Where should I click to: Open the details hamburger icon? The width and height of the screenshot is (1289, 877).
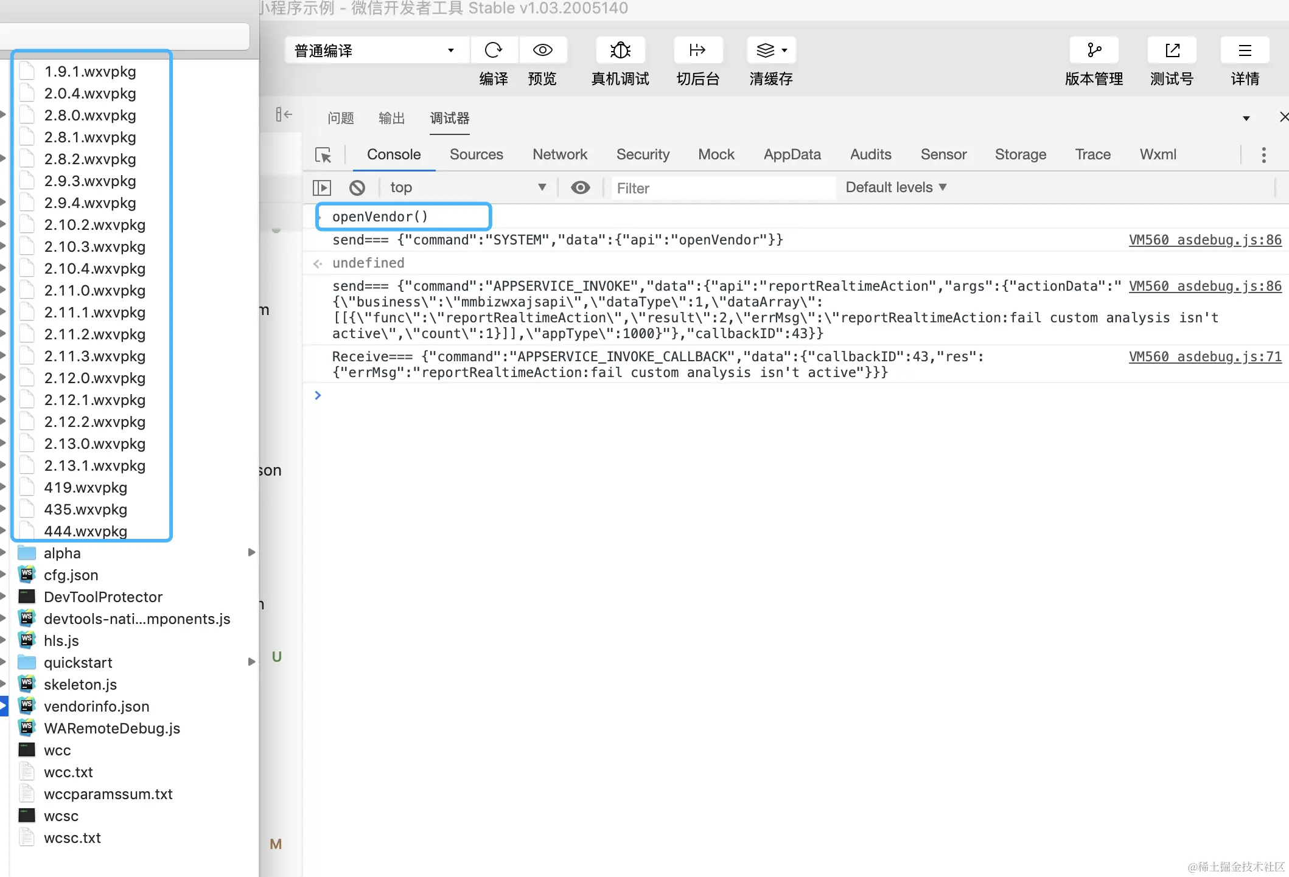click(x=1245, y=50)
